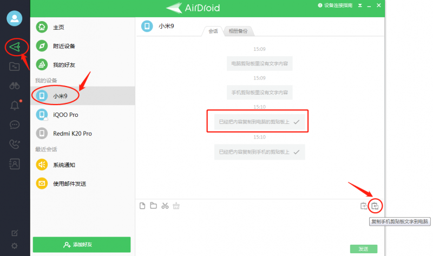Image resolution: width=433 pixels, height=256 pixels.
Task: Open the phone calls sidebar icon
Action: (15, 144)
